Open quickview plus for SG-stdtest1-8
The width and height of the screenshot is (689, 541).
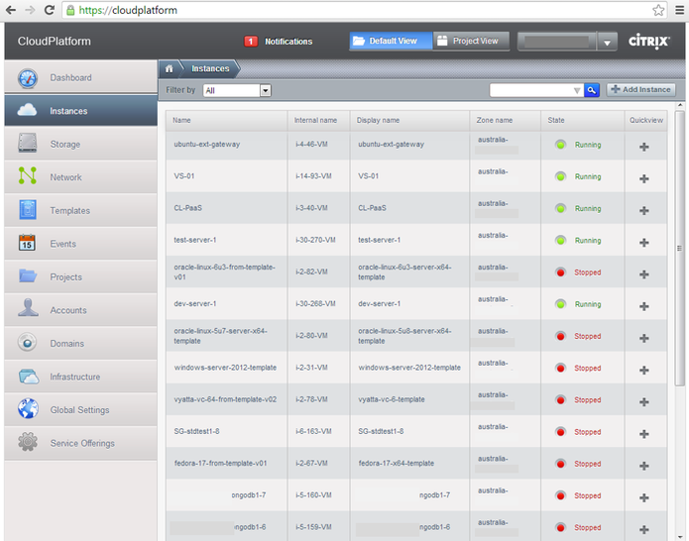(x=644, y=434)
